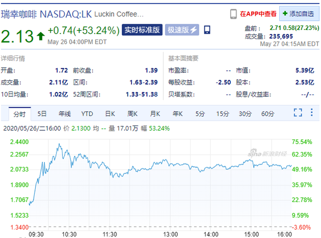This screenshot has width=321, height=238.
Task: Click the 52周区间 value 1.33-51.38
Action: (142, 95)
